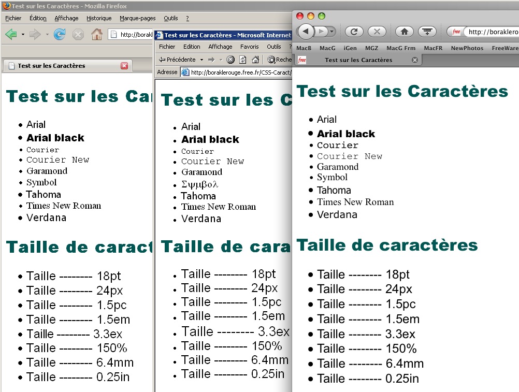The width and height of the screenshot is (519, 392).
Task: Click 'Arial black' in the Firefox page
Action: (55, 138)
